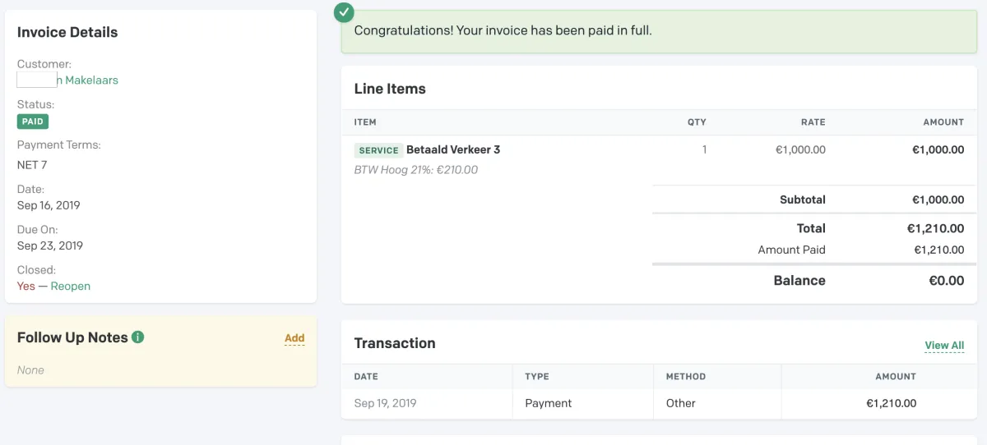Image resolution: width=987 pixels, height=445 pixels.
Task: Click the DATE column header in Transaction
Action: [366, 376]
